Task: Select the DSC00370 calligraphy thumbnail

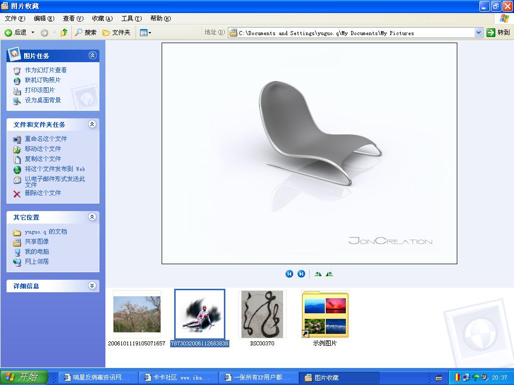Action: pyautogui.click(x=262, y=314)
